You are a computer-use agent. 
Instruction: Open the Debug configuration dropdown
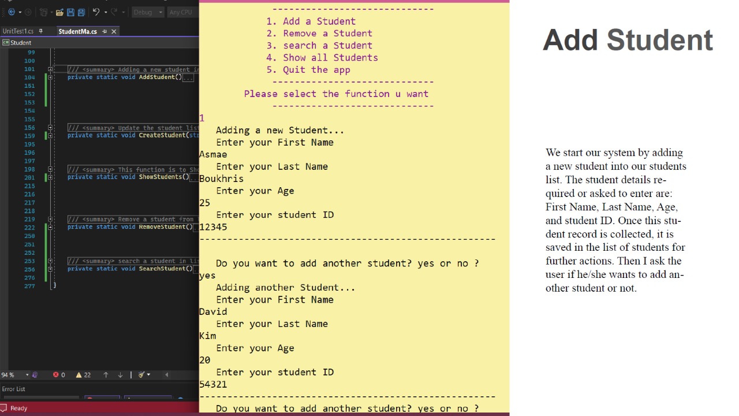point(147,12)
